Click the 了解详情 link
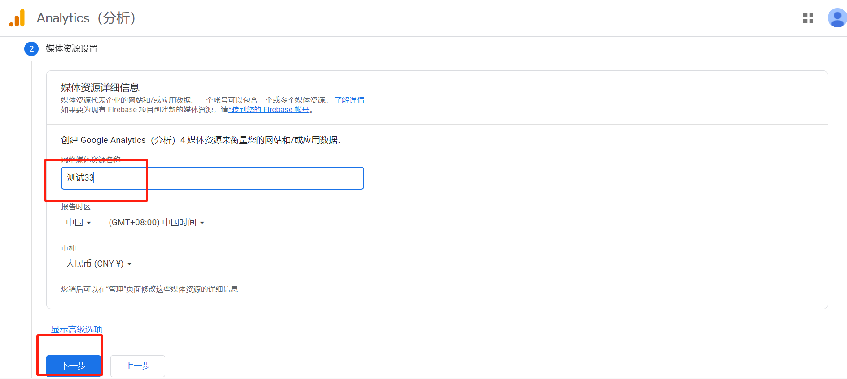 [x=349, y=100]
